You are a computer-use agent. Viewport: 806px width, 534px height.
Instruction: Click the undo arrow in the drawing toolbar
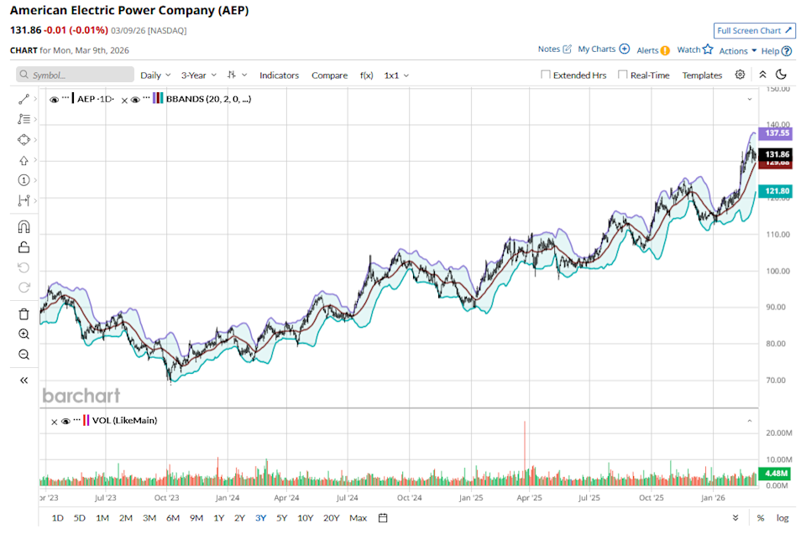tap(24, 267)
